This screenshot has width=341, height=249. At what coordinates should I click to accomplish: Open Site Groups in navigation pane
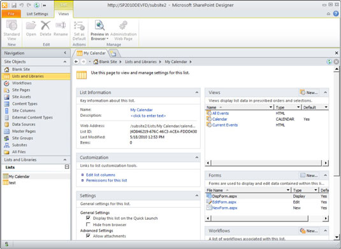pyautogui.click(x=22, y=138)
